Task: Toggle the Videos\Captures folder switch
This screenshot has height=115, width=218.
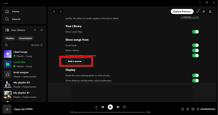Action: pyautogui.click(x=196, y=55)
